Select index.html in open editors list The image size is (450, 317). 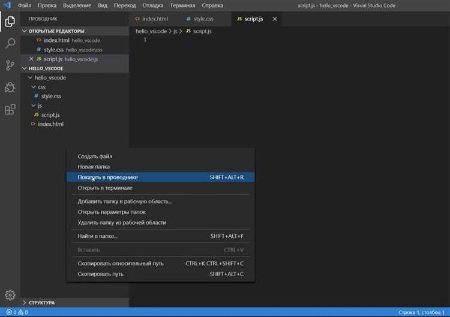point(74,40)
